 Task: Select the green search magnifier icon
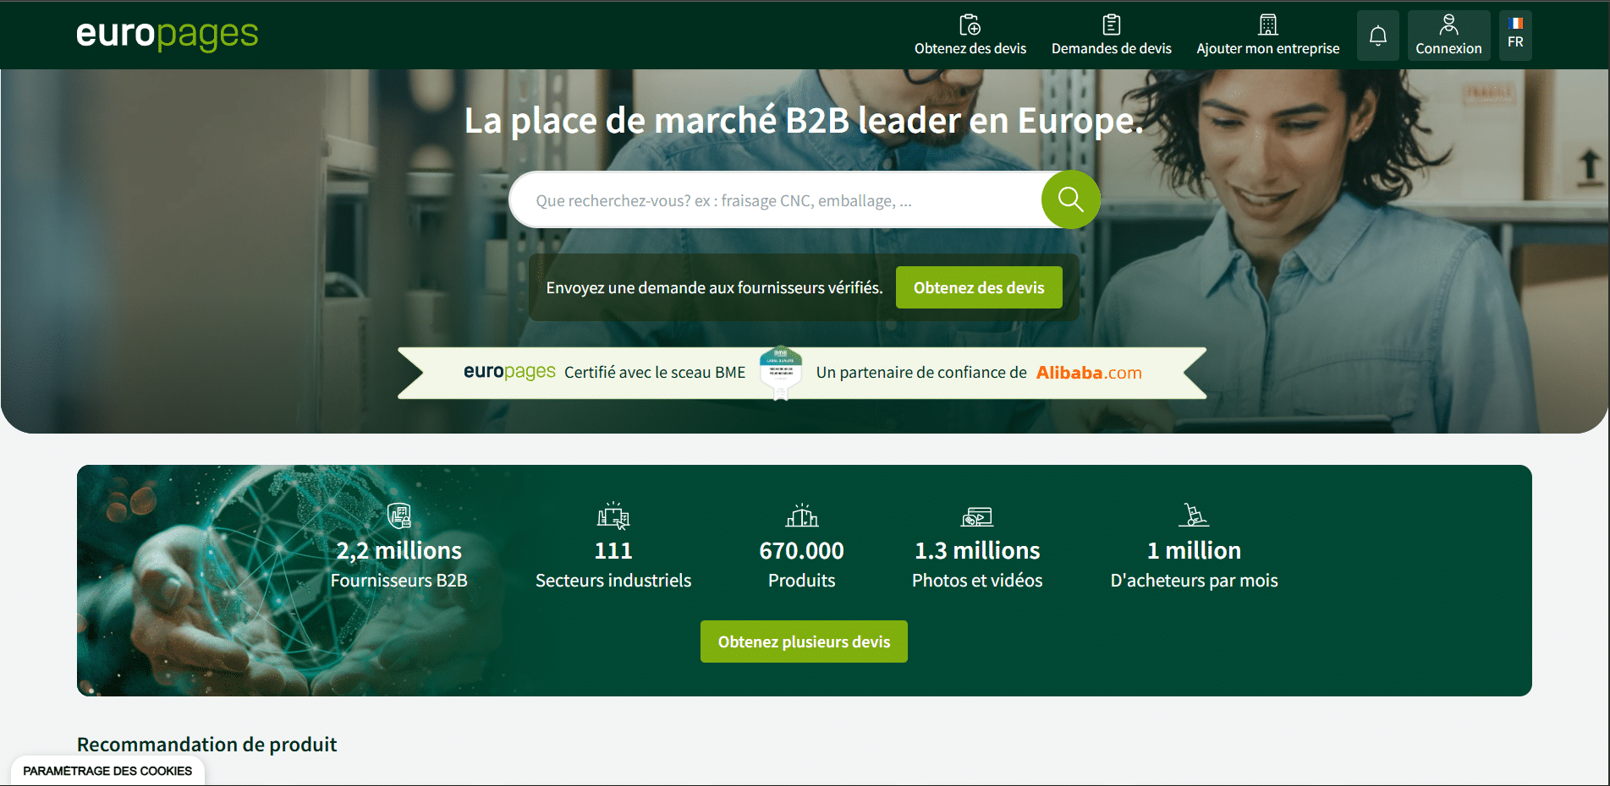pyautogui.click(x=1069, y=199)
